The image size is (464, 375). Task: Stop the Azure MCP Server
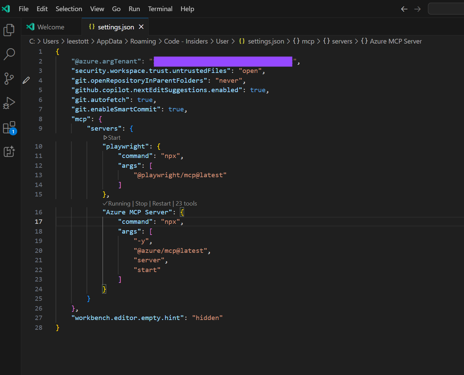click(x=141, y=204)
